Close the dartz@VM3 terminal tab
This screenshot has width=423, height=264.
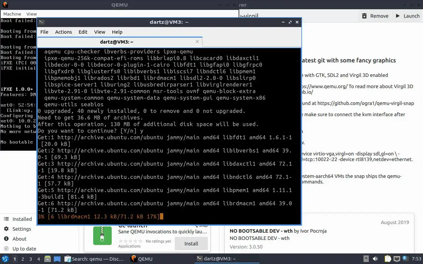pos(197,42)
